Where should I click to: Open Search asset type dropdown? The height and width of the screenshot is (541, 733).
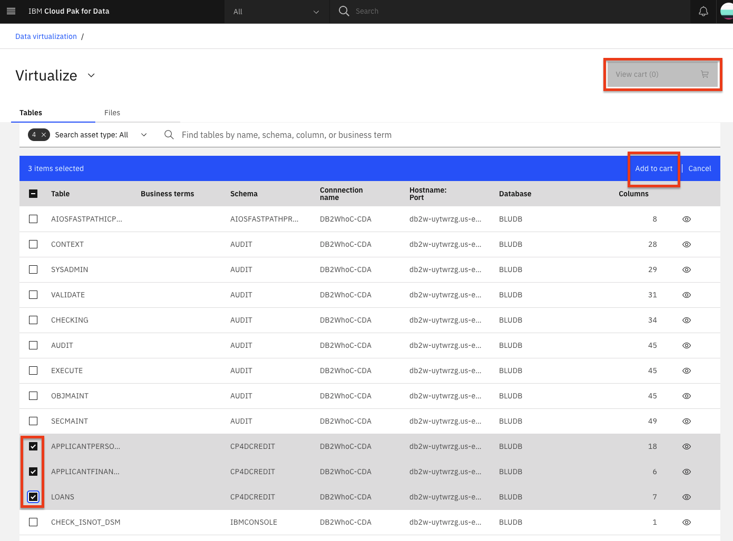101,135
